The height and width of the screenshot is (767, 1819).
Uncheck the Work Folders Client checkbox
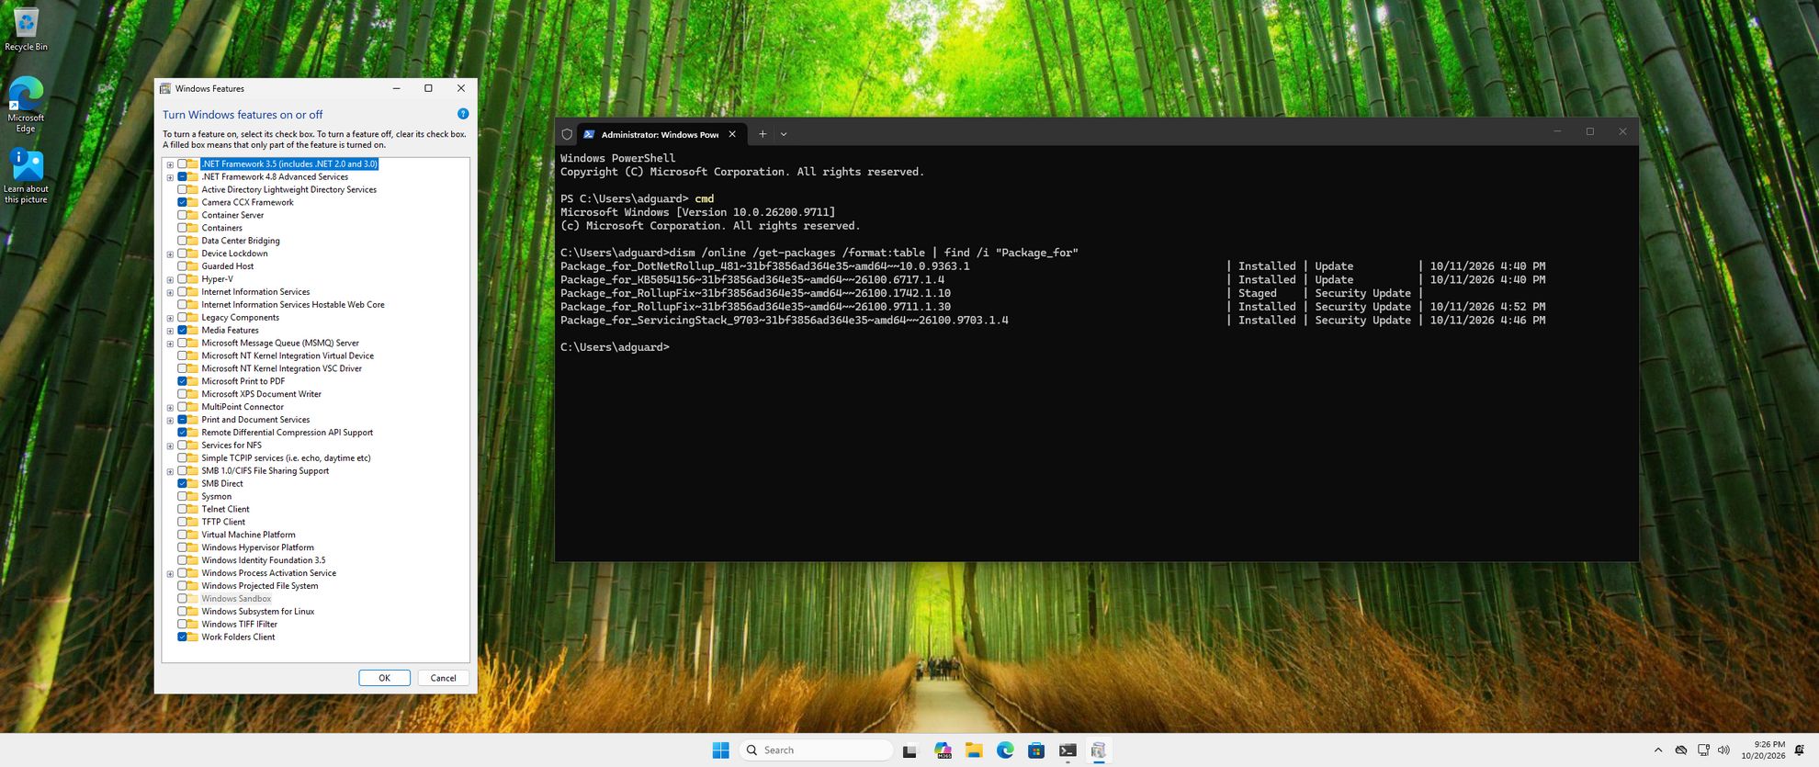click(x=182, y=637)
